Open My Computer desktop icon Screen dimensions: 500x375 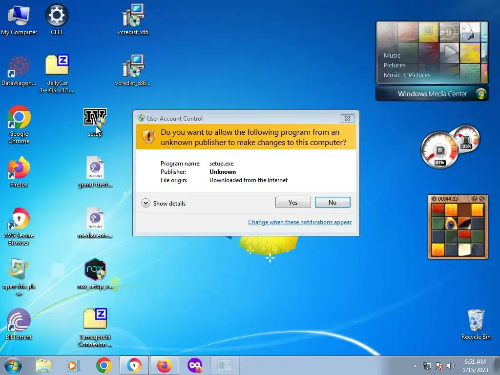[19, 20]
